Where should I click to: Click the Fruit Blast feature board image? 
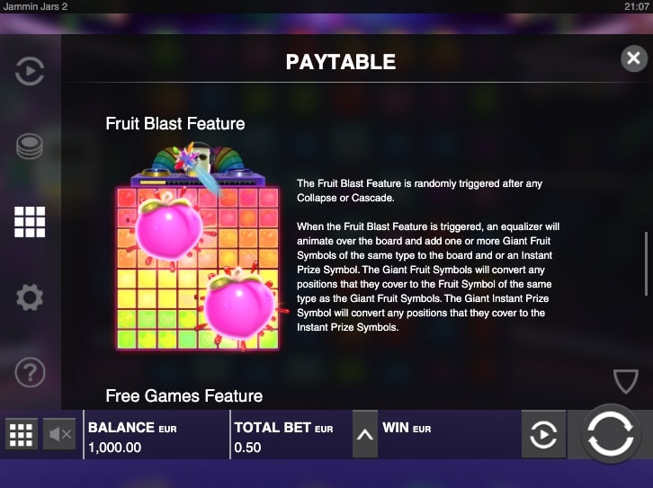click(x=197, y=247)
